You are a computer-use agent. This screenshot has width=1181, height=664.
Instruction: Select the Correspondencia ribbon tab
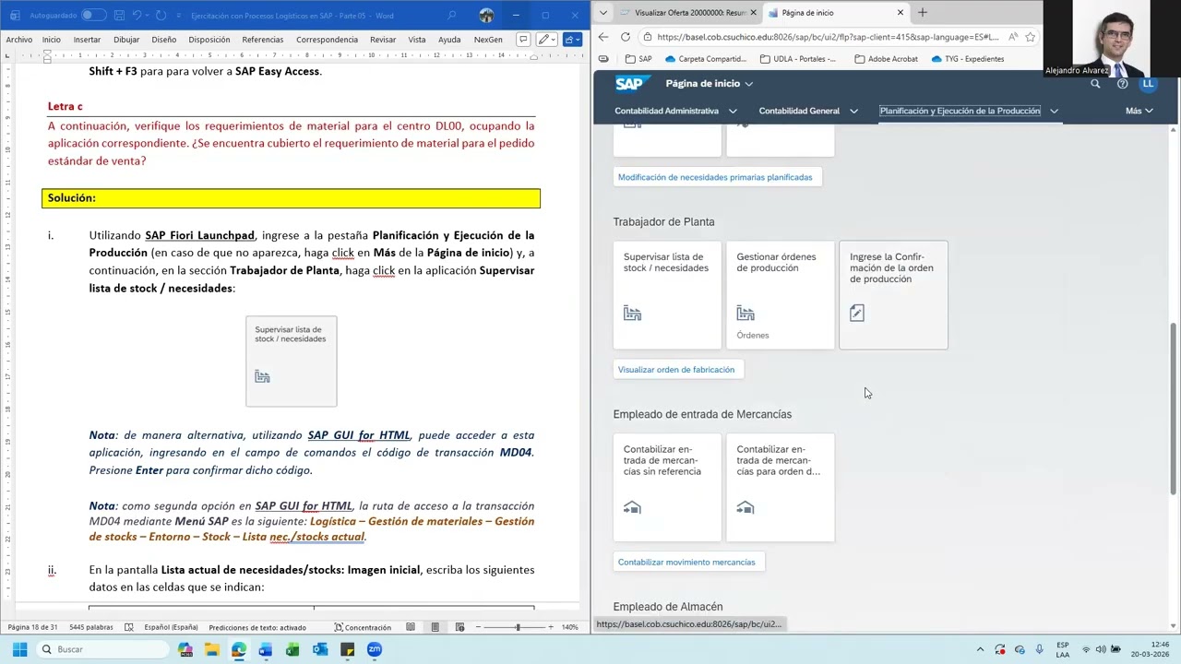(x=327, y=40)
